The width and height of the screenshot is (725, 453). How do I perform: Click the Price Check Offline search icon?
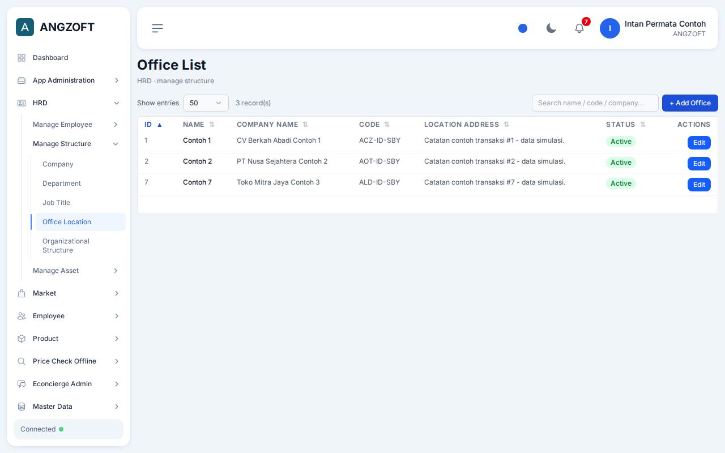tap(22, 361)
